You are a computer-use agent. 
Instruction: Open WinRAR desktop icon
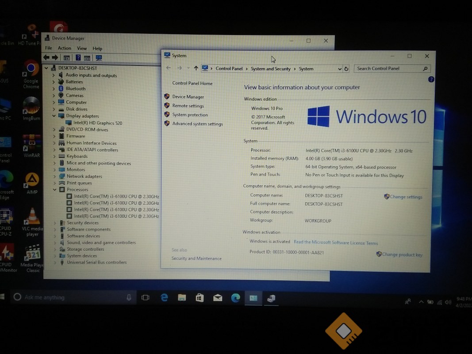click(31, 146)
